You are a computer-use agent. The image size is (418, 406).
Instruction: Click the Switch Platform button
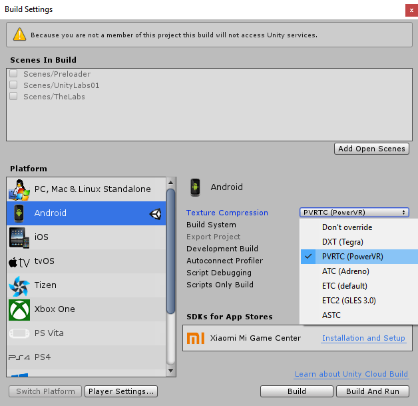coord(45,391)
